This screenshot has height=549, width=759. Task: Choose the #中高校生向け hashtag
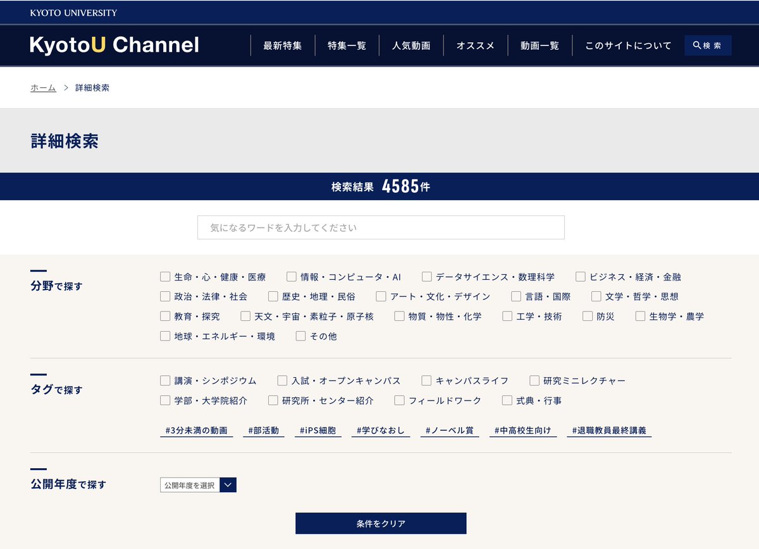523,430
